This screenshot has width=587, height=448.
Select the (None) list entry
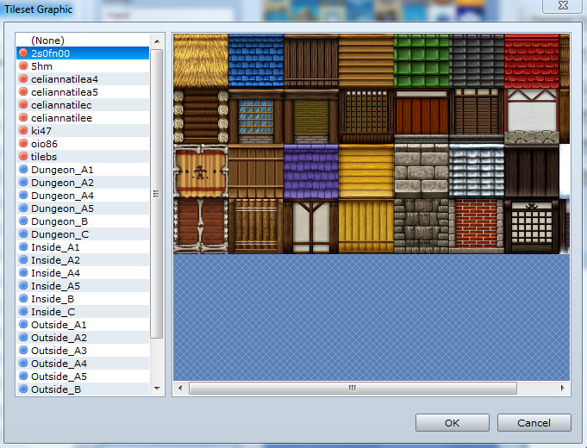click(x=83, y=40)
